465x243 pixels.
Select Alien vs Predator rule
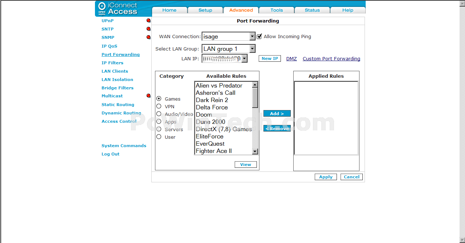(223, 85)
